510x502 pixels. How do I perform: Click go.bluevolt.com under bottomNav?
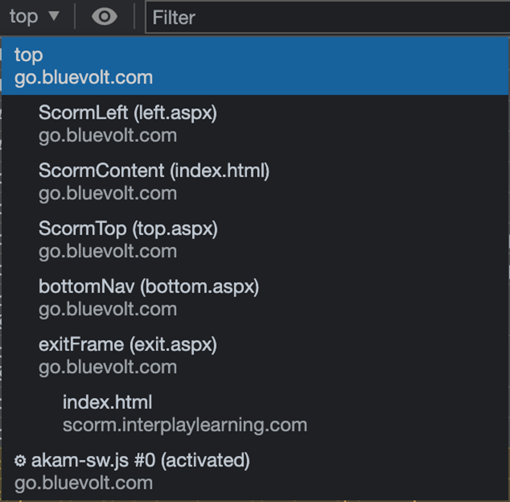point(107,310)
